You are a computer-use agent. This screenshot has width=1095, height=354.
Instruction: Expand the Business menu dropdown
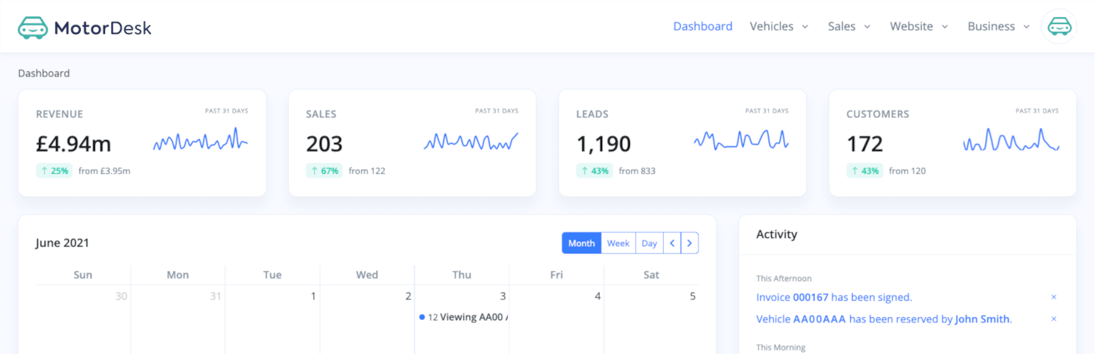[x=999, y=26]
